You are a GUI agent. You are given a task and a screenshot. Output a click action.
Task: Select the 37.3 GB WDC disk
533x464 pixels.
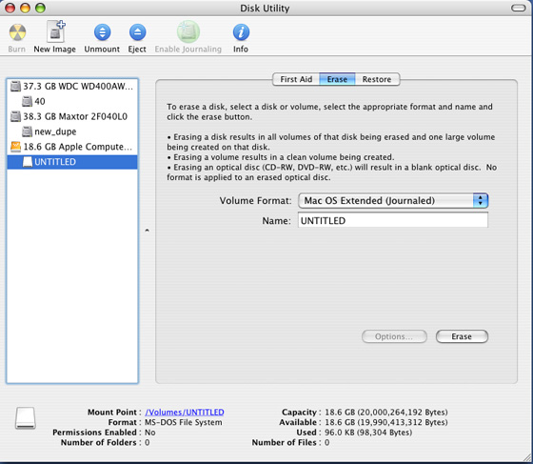72,87
